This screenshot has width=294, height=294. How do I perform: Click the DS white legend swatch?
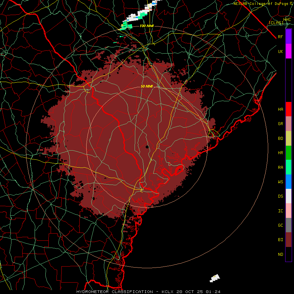[288, 196]
